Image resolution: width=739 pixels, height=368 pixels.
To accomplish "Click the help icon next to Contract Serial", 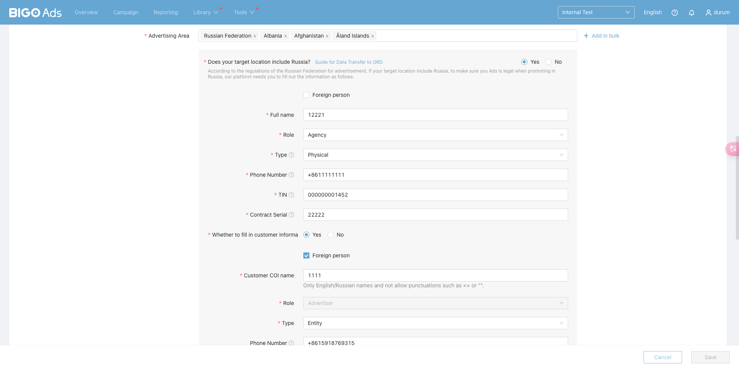I will coord(291,215).
